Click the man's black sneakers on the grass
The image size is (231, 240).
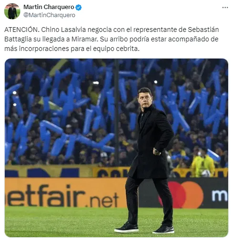144,229
